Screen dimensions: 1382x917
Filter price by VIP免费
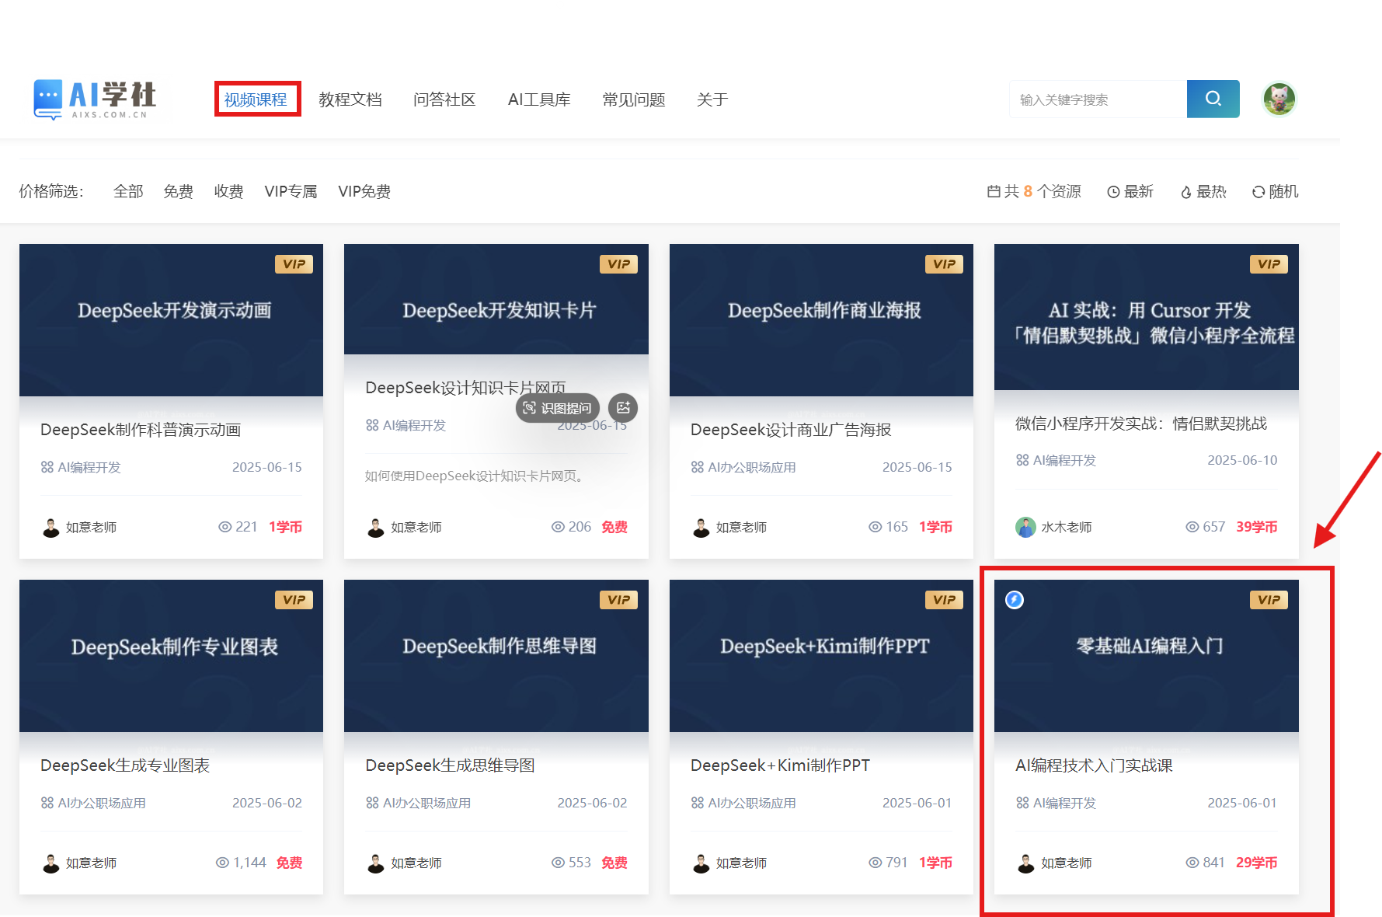364,191
